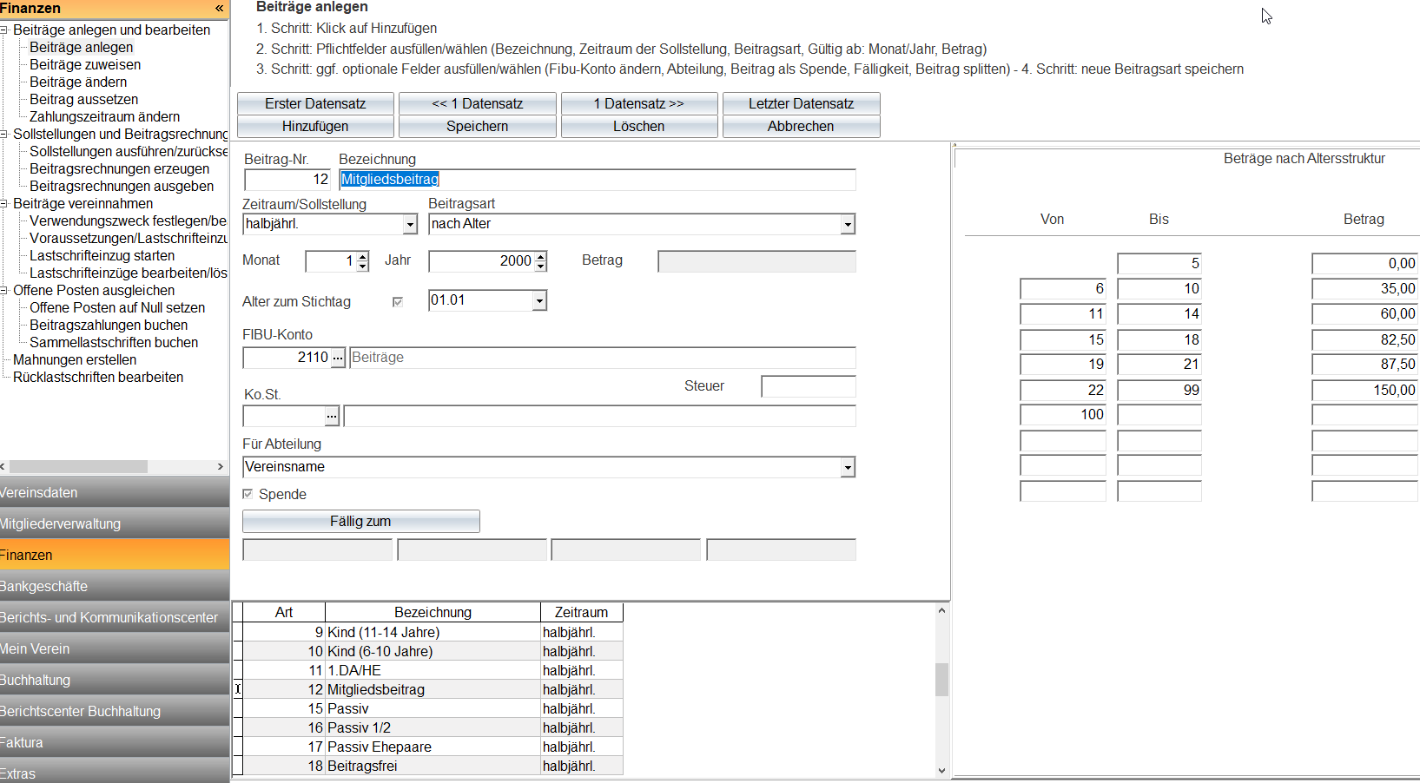Open the Zeitraum/Sollstellung dropdown
This screenshot has height=783, width=1420.
click(410, 225)
